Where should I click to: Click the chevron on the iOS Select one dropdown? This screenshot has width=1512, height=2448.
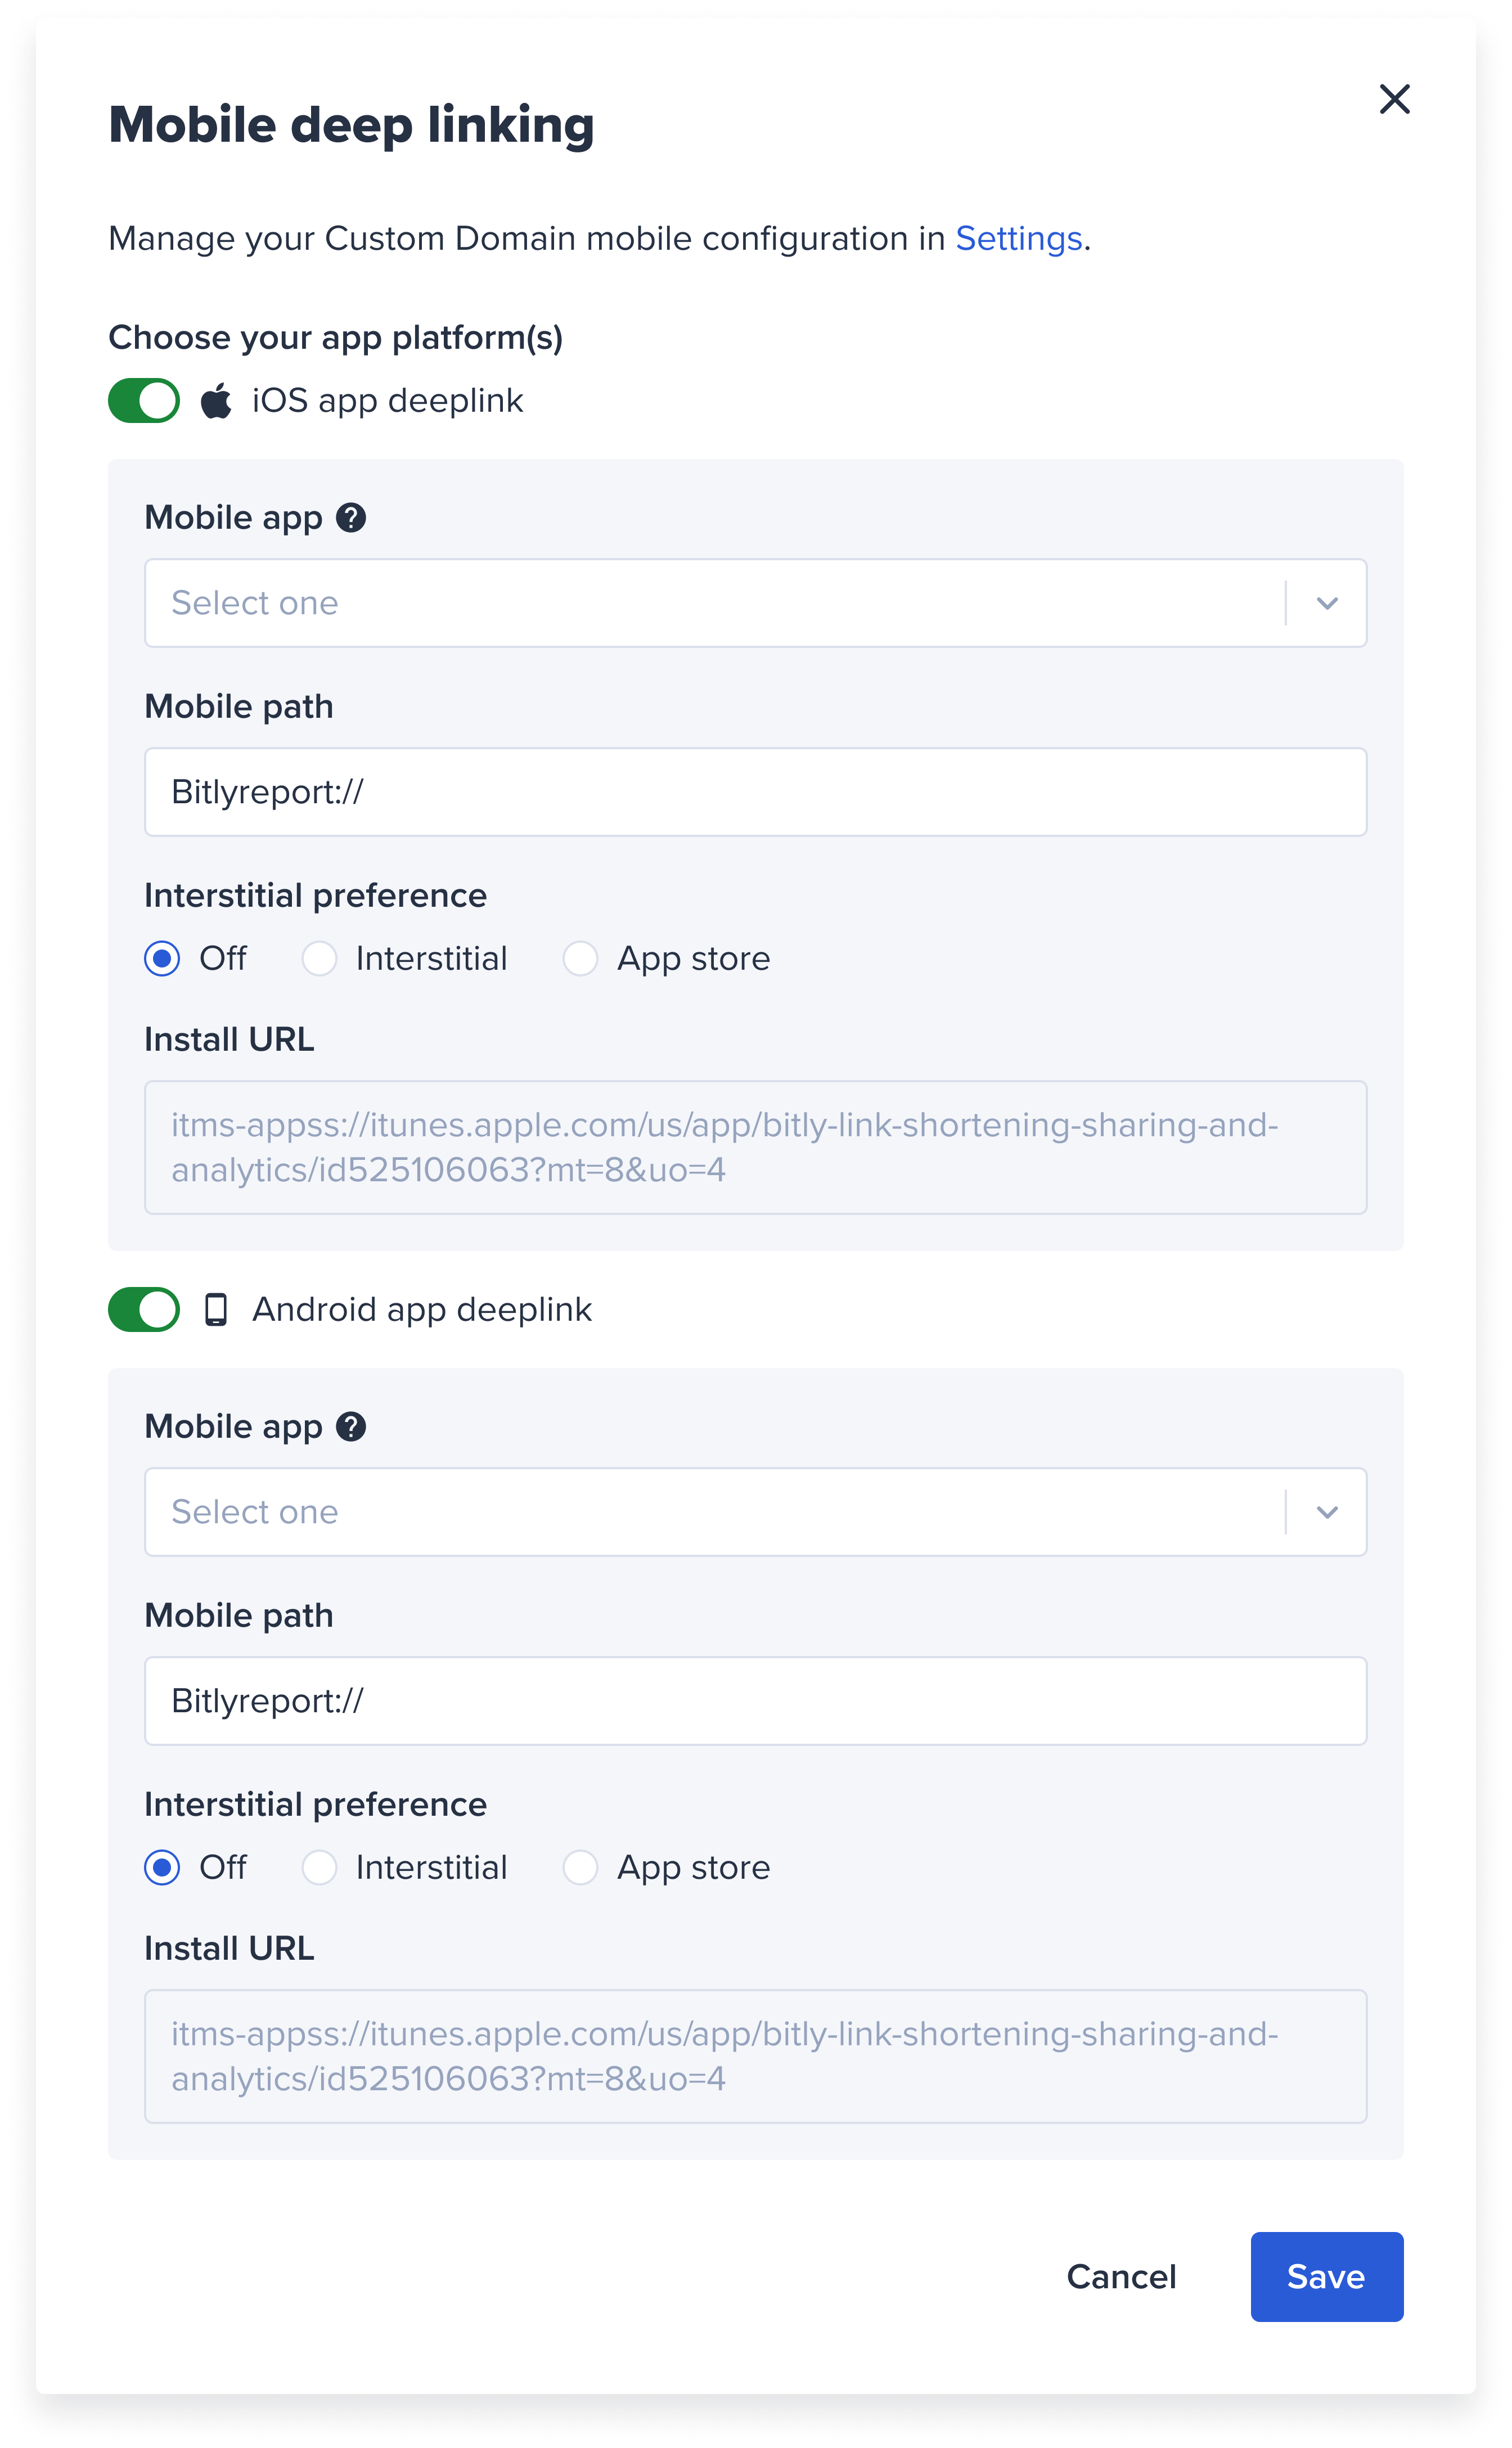tap(1328, 603)
